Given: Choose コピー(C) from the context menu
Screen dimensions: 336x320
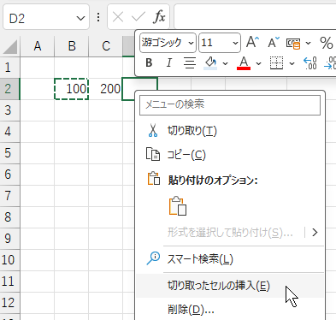Looking at the screenshot, I should tap(230, 155).
